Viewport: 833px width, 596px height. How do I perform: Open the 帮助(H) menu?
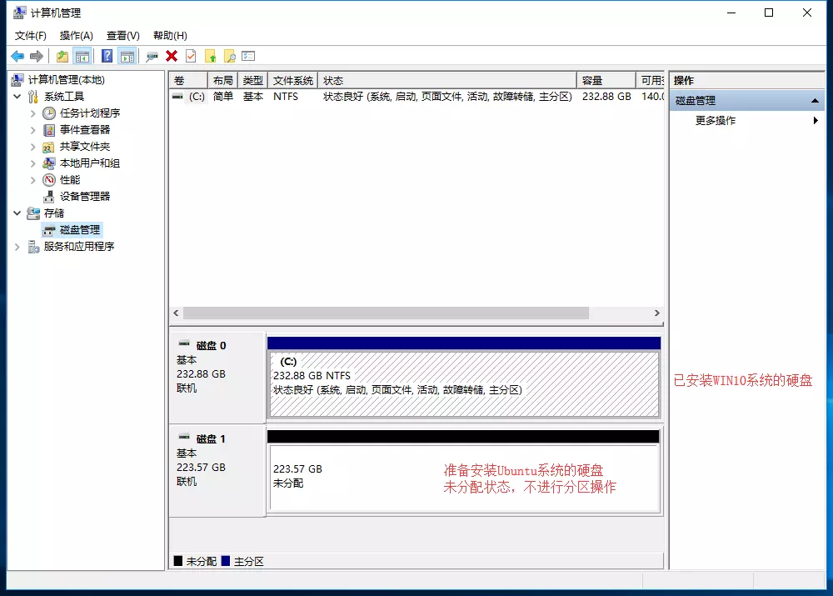click(x=170, y=36)
